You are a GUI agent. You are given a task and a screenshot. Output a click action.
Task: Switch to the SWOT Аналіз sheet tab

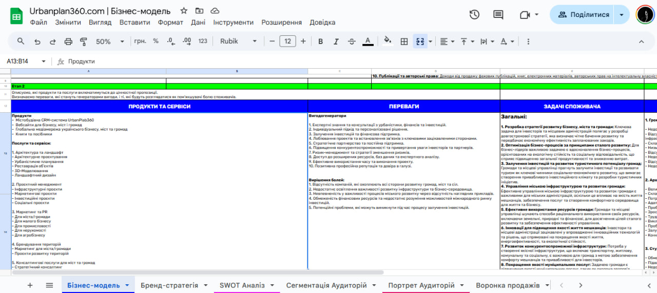coord(242,285)
